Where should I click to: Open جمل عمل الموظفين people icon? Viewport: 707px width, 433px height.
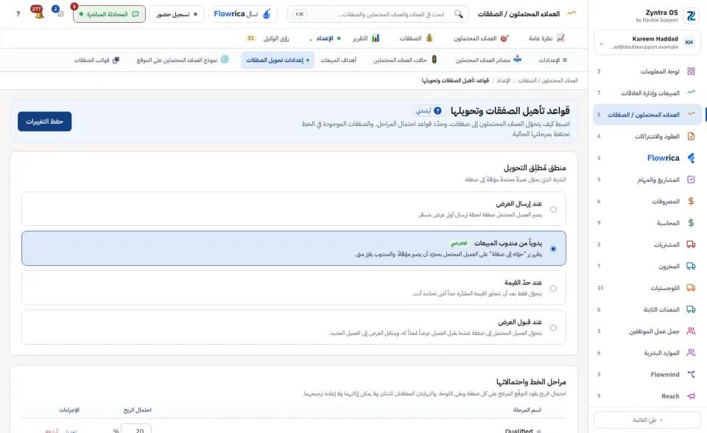pos(691,331)
